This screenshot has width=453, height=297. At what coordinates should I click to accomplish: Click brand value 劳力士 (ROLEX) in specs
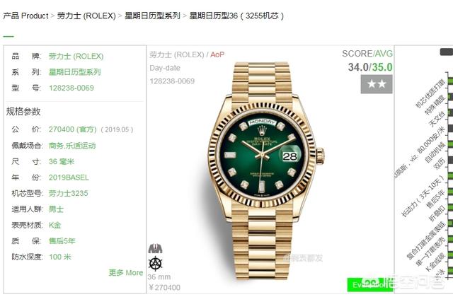click(x=76, y=56)
